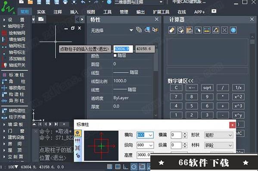
Task: Click the 轴线开关 lightbulb icon
Action: pyautogui.click(x=5, y=65)
